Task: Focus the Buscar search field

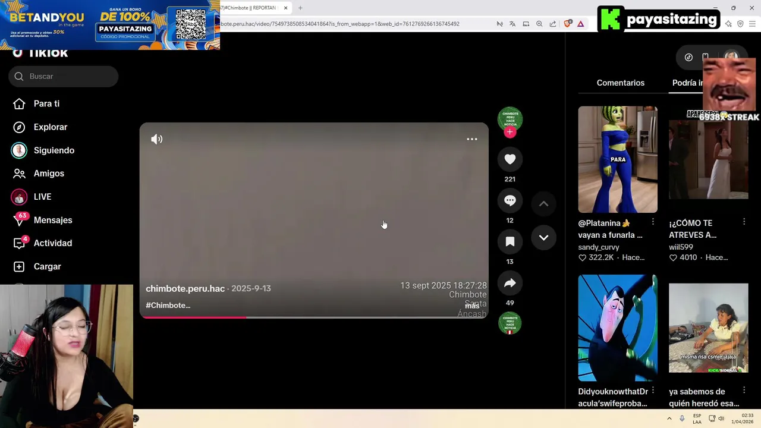Action: (x=64, y=76)
